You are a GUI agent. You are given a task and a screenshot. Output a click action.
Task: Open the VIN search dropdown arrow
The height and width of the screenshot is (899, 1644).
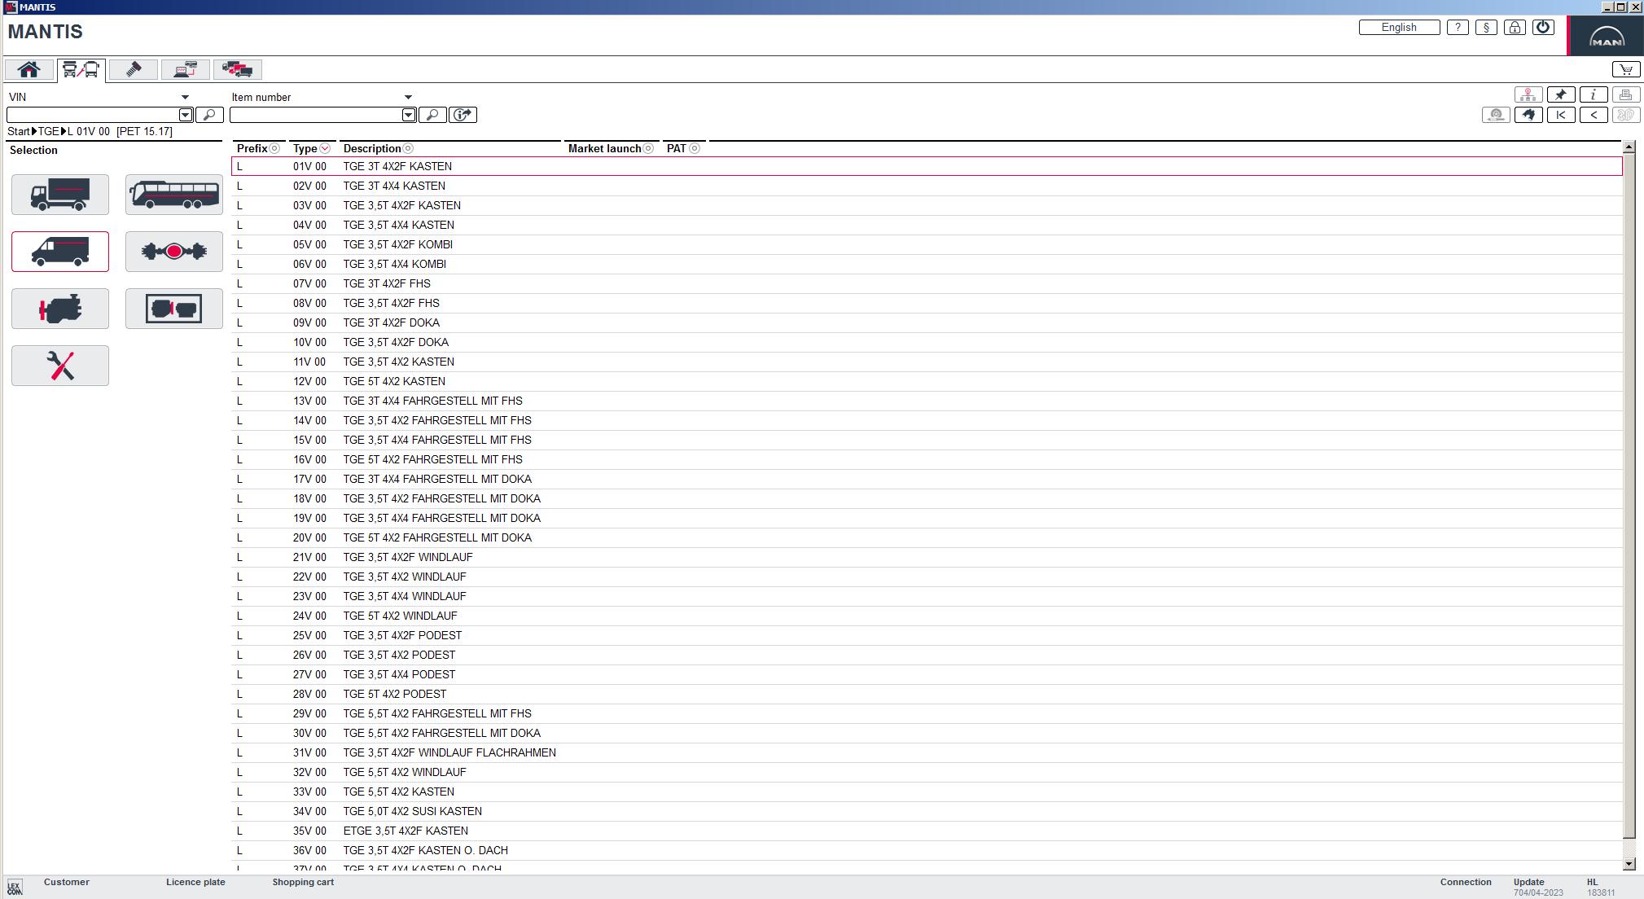(x=186, y=96)
